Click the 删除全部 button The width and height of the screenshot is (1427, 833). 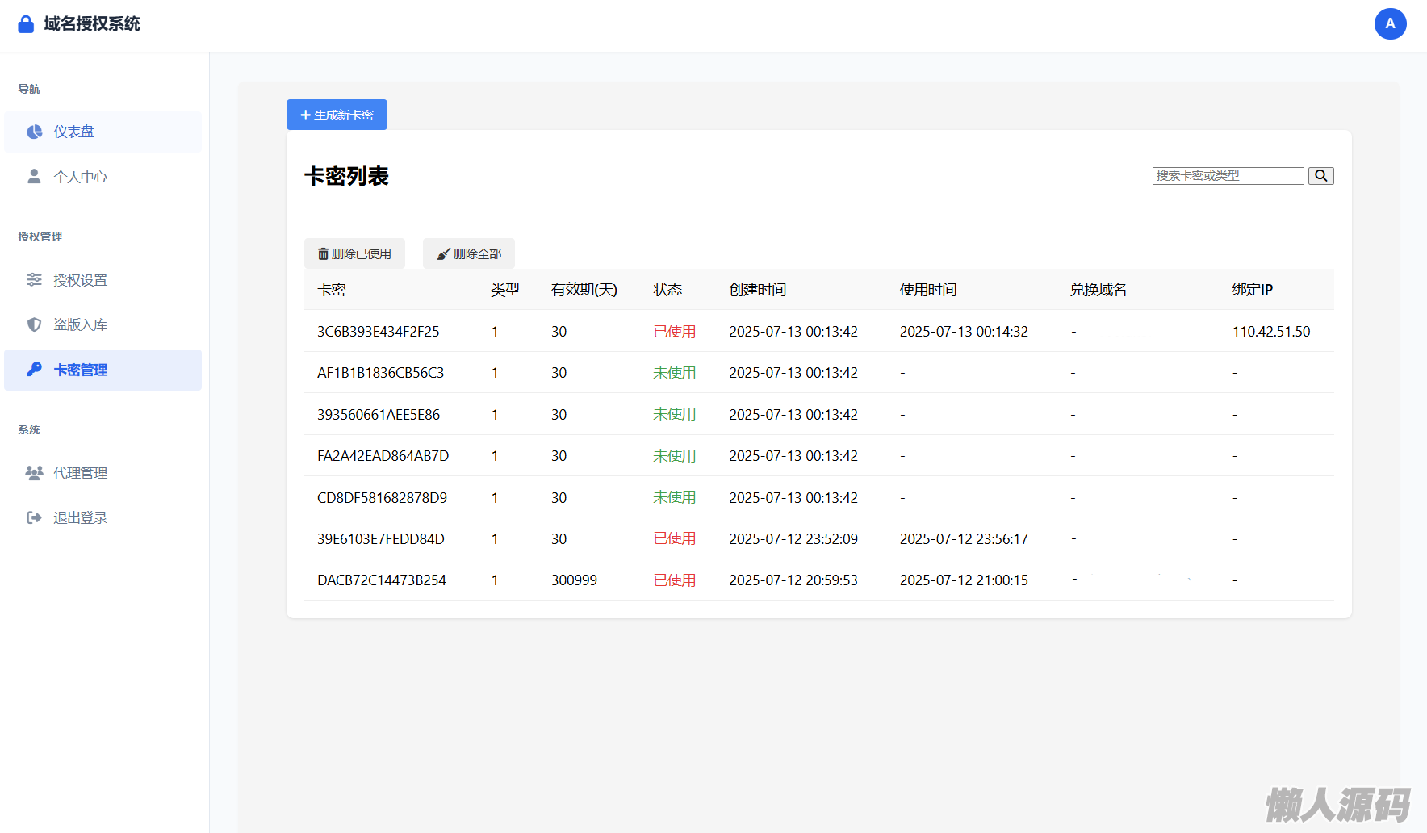[x=469, y=253]
